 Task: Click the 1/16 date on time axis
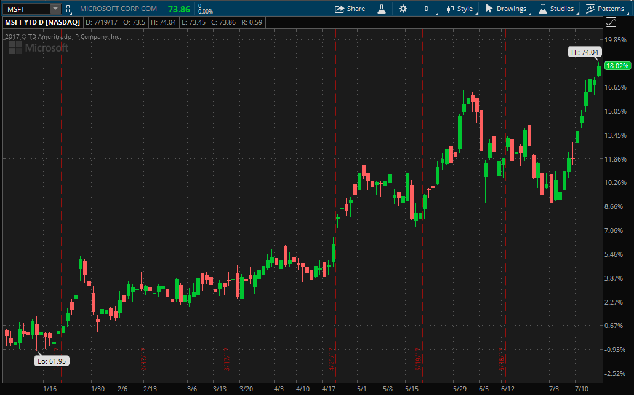pos(50,389)
